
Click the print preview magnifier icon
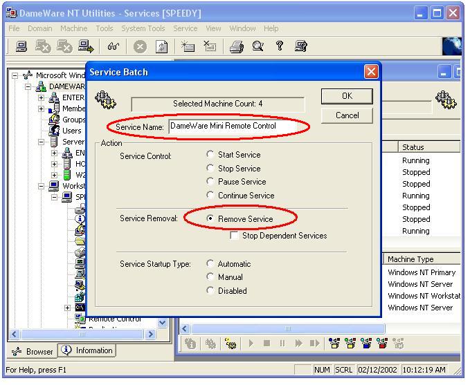tap(257, 46)
